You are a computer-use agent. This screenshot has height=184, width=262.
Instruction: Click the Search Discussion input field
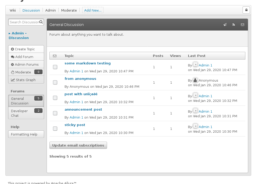(x=24, y=22)
